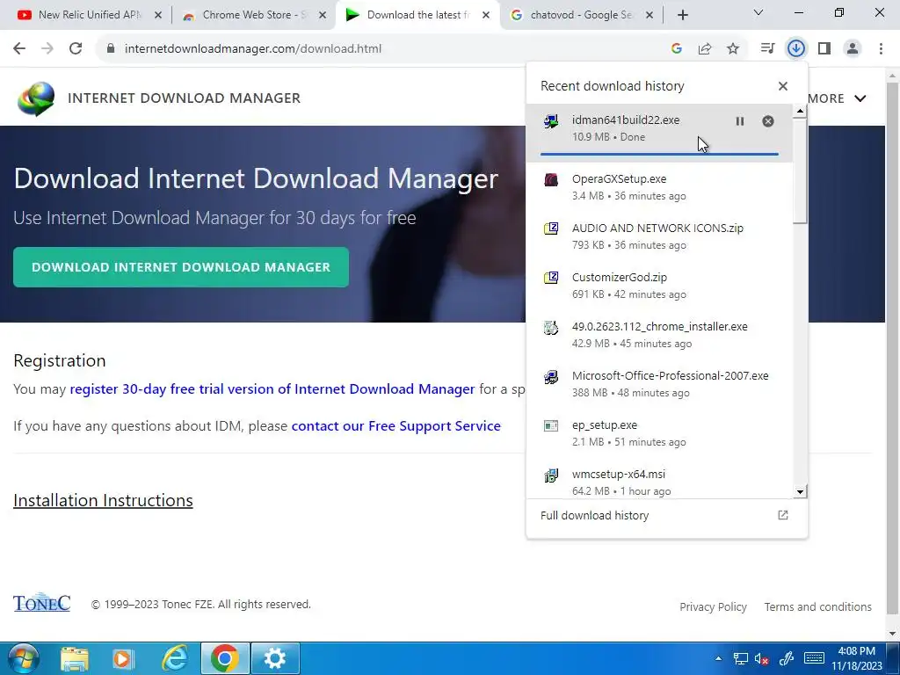This screenshot has height=675, width=900.
Task: Open the Chrome profile avatar
Action: click(x=853, y=48)
